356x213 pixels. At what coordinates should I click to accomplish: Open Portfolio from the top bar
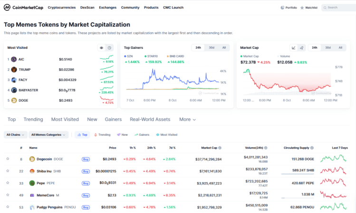tap(289, 8)
